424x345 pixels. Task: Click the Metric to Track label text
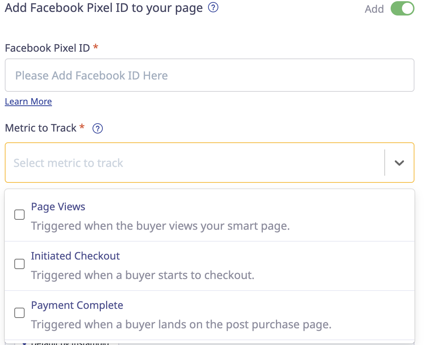(x=41, y=128)
